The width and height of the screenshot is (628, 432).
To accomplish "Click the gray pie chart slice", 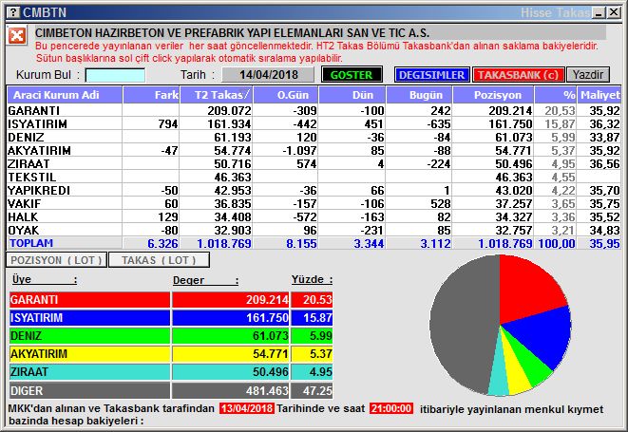I will click(x=465, y=325).
